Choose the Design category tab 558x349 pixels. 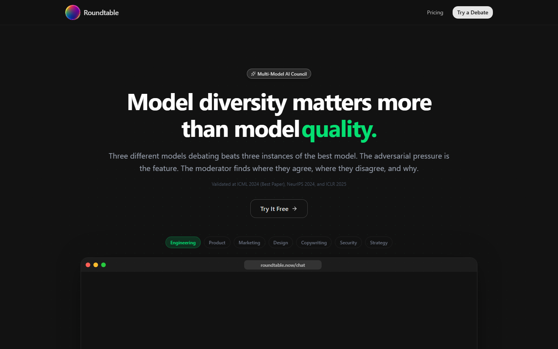click(281, 242)
